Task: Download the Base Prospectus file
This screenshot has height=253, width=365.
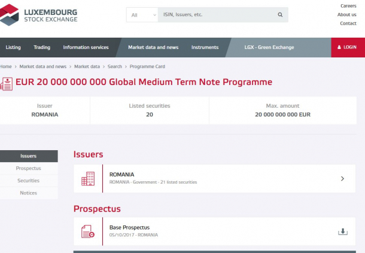Action: [343, 231]
